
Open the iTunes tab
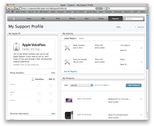click(101, 18)
